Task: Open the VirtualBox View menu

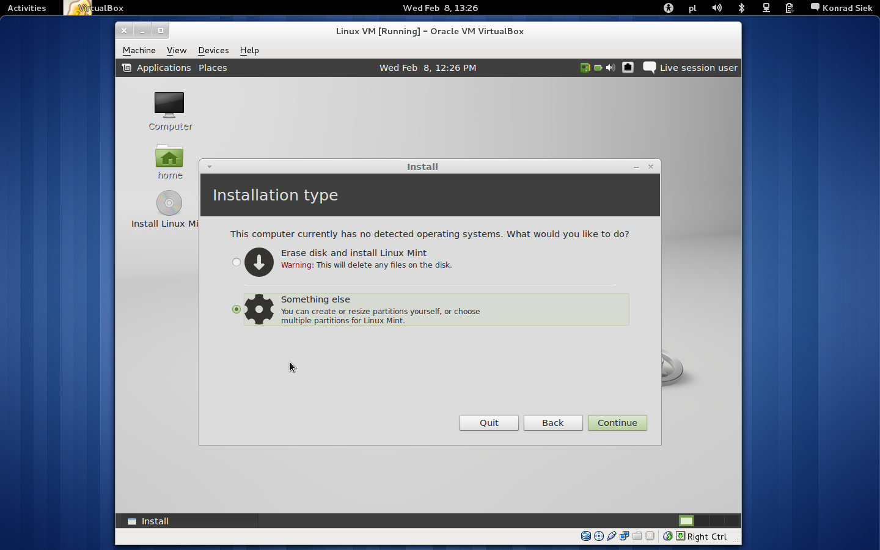Action: (x=177, y=50)
